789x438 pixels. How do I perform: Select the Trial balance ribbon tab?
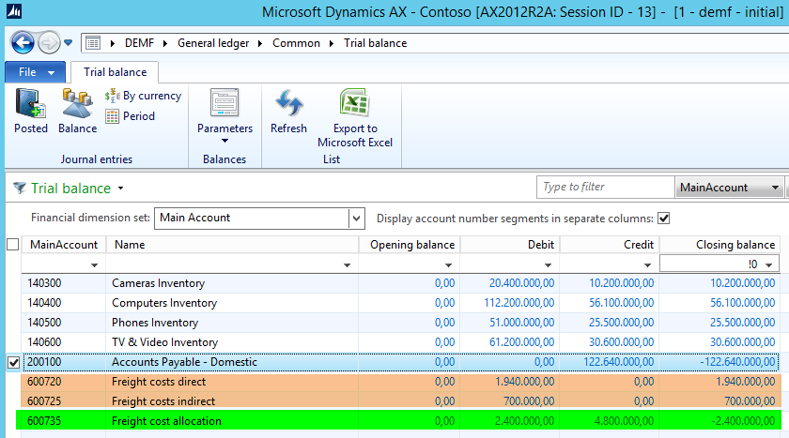[116, 72]
